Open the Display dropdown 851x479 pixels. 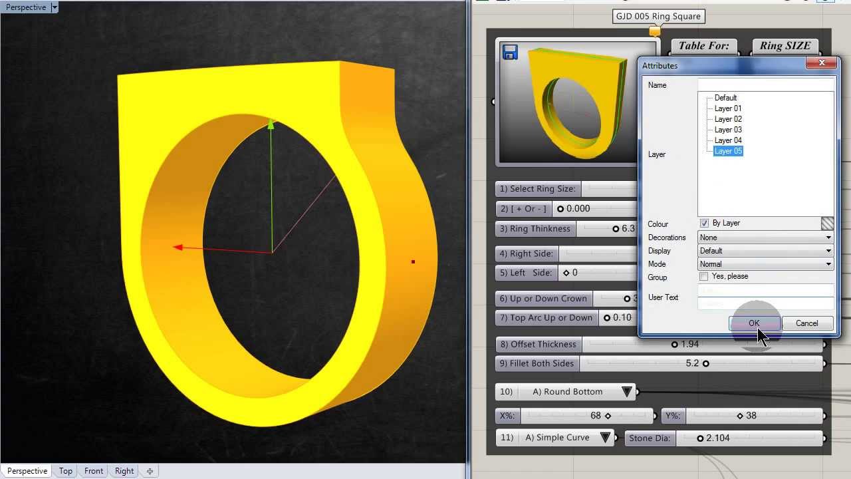pyautogui.click(x=766, y=251)
